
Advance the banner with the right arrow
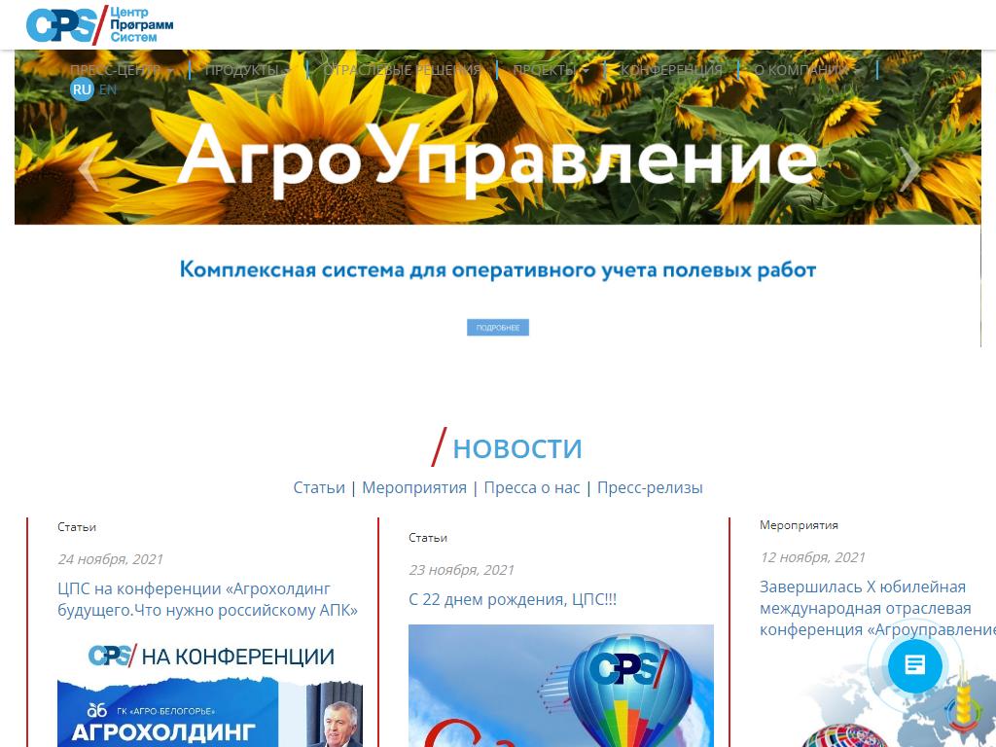(910, 170)
